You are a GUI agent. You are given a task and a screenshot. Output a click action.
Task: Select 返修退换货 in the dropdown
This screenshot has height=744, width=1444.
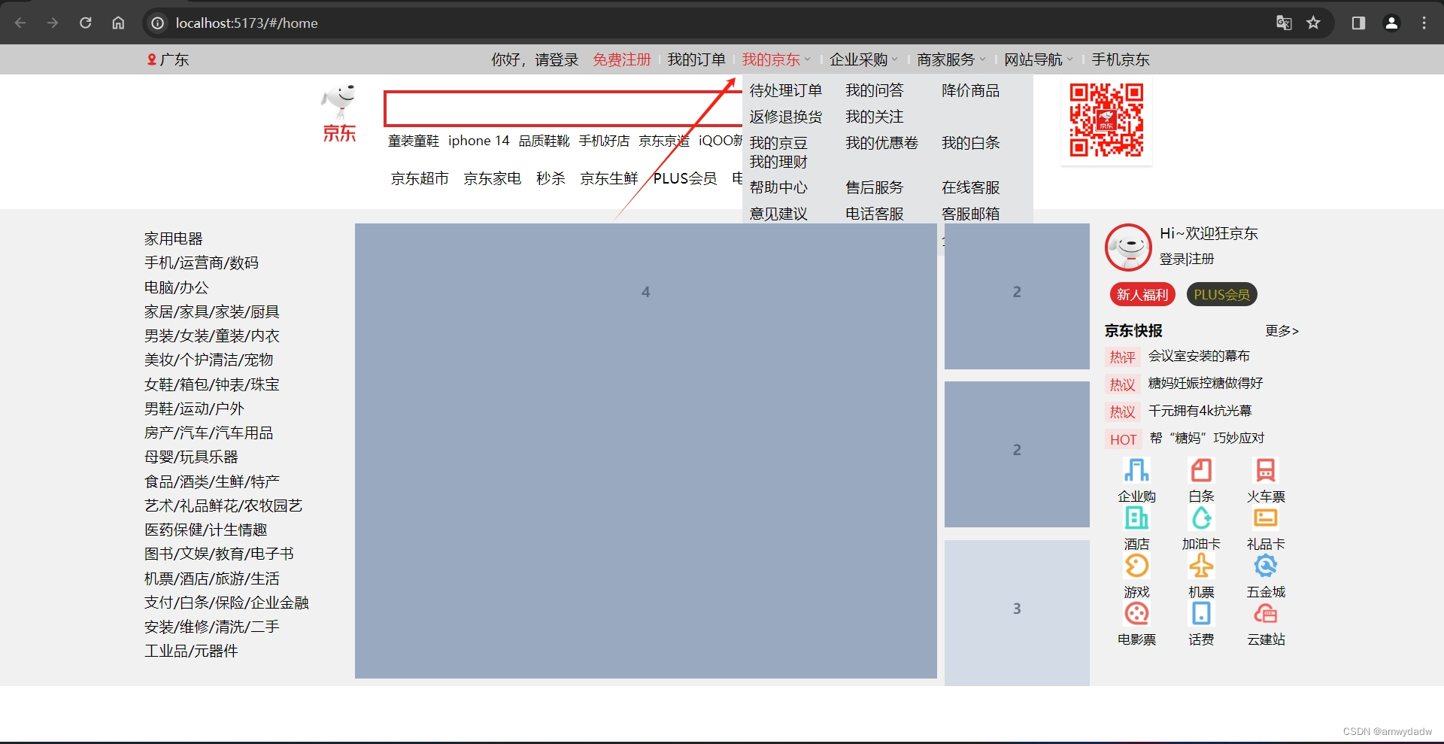(x=786, y=117)
